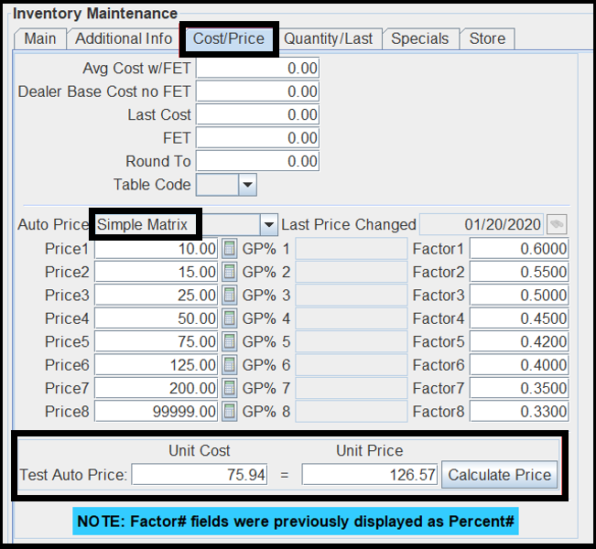Click the GP% 2 field
This screenshot has width=596, height=549.
click(352, 272)
